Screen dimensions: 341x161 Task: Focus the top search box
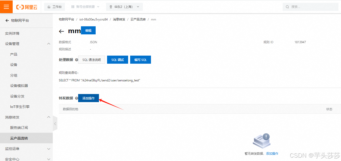[311, 7]
